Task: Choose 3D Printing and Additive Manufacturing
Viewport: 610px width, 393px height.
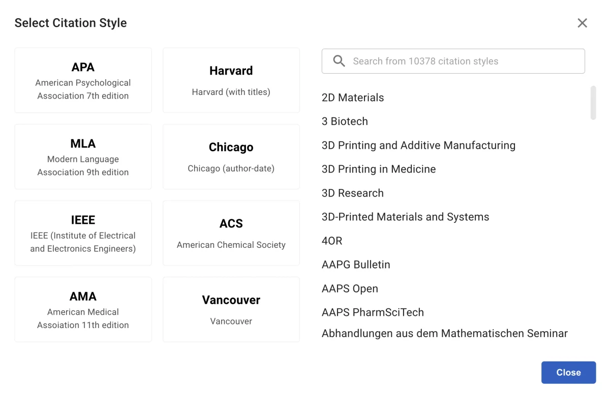Action: tap(418, 145)
